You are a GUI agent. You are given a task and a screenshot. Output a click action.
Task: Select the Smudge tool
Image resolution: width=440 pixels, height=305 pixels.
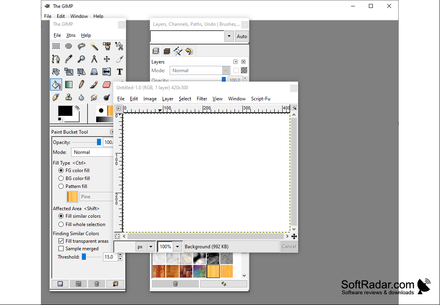94,97
